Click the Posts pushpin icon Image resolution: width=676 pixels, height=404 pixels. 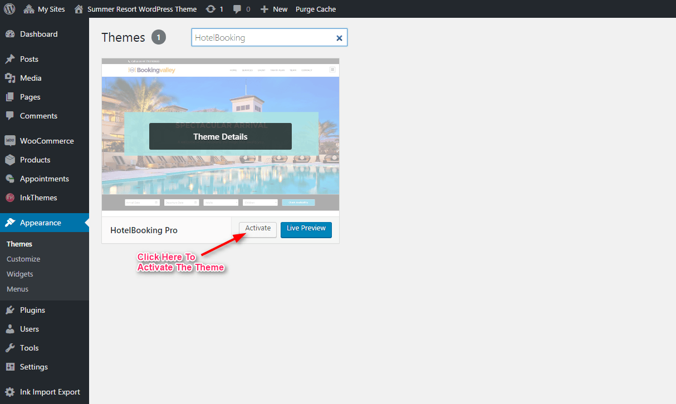tap(10, 59)
